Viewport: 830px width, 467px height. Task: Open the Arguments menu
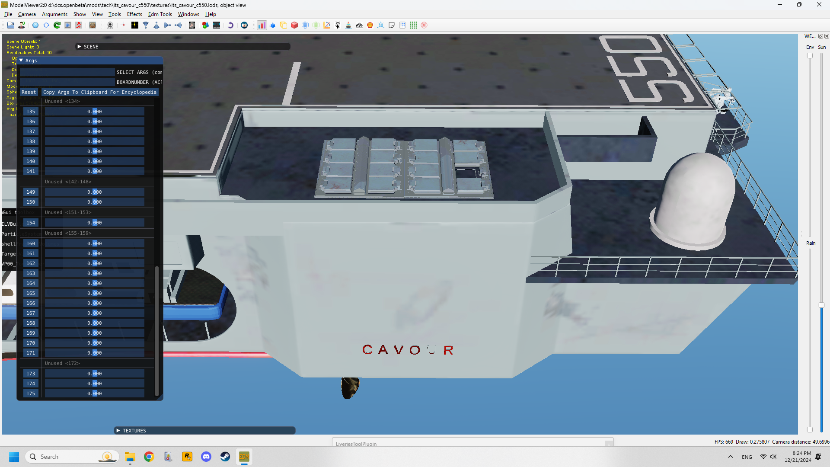tap(54, 14)
